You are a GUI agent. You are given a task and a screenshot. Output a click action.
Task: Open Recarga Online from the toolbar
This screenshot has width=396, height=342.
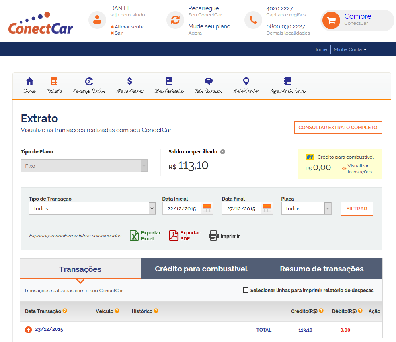coord(89,85)
